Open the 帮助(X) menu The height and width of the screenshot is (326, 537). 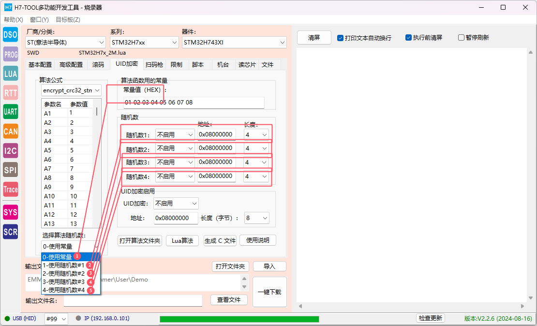(14, 19)
